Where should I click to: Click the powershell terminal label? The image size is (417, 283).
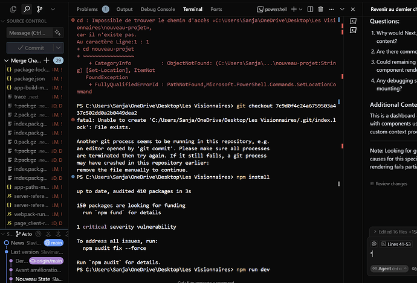[x=272, y=9]
